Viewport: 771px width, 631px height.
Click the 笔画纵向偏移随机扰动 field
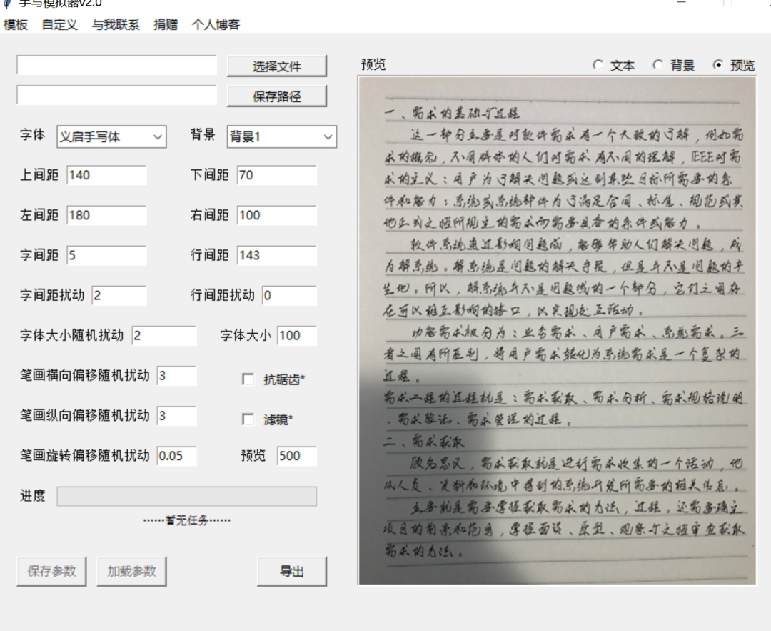coord(176,416)
